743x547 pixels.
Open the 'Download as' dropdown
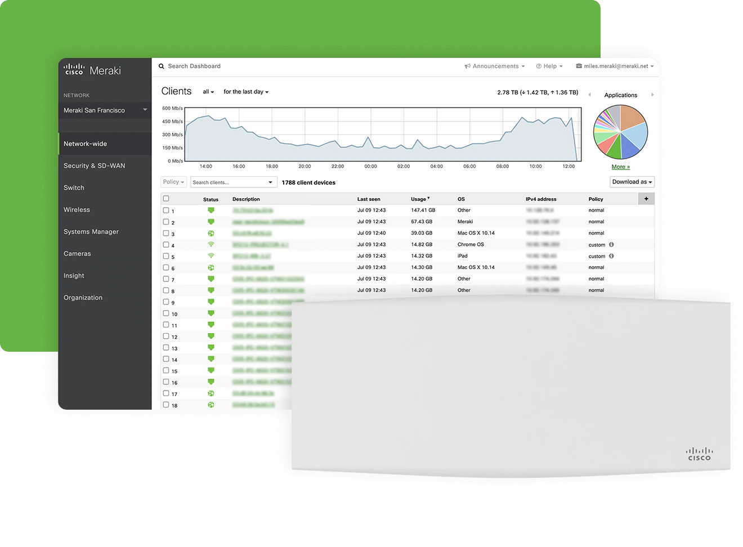[632, 182]
